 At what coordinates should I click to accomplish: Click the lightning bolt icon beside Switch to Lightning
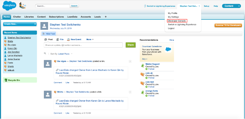pyautogui.click(x=145, y=6)
